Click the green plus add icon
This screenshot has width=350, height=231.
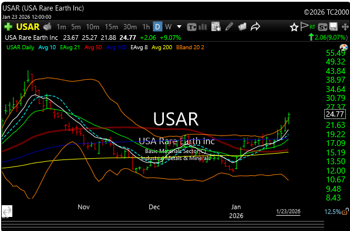click(x=8, y=27)
